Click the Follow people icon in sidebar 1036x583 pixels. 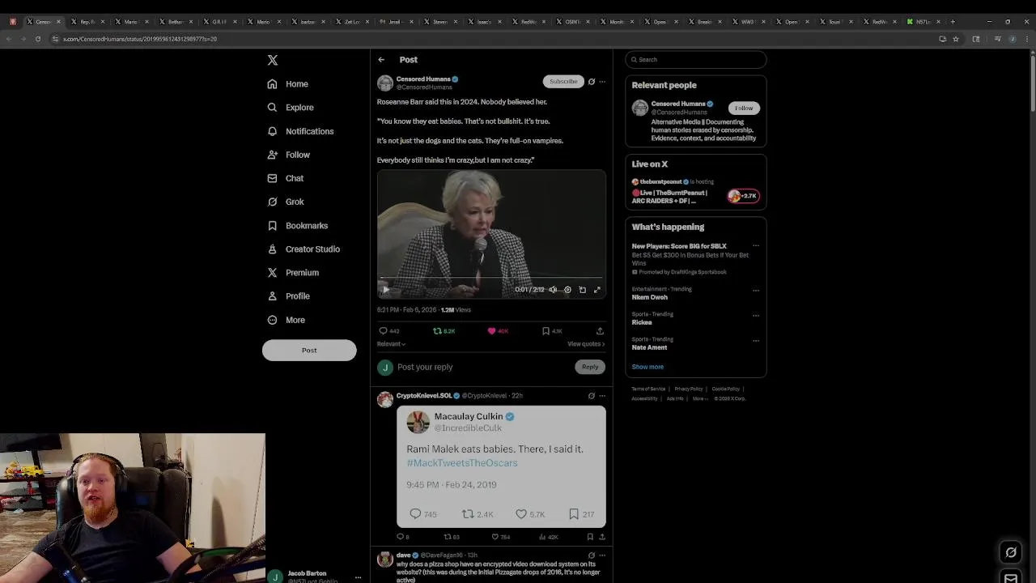273,155
